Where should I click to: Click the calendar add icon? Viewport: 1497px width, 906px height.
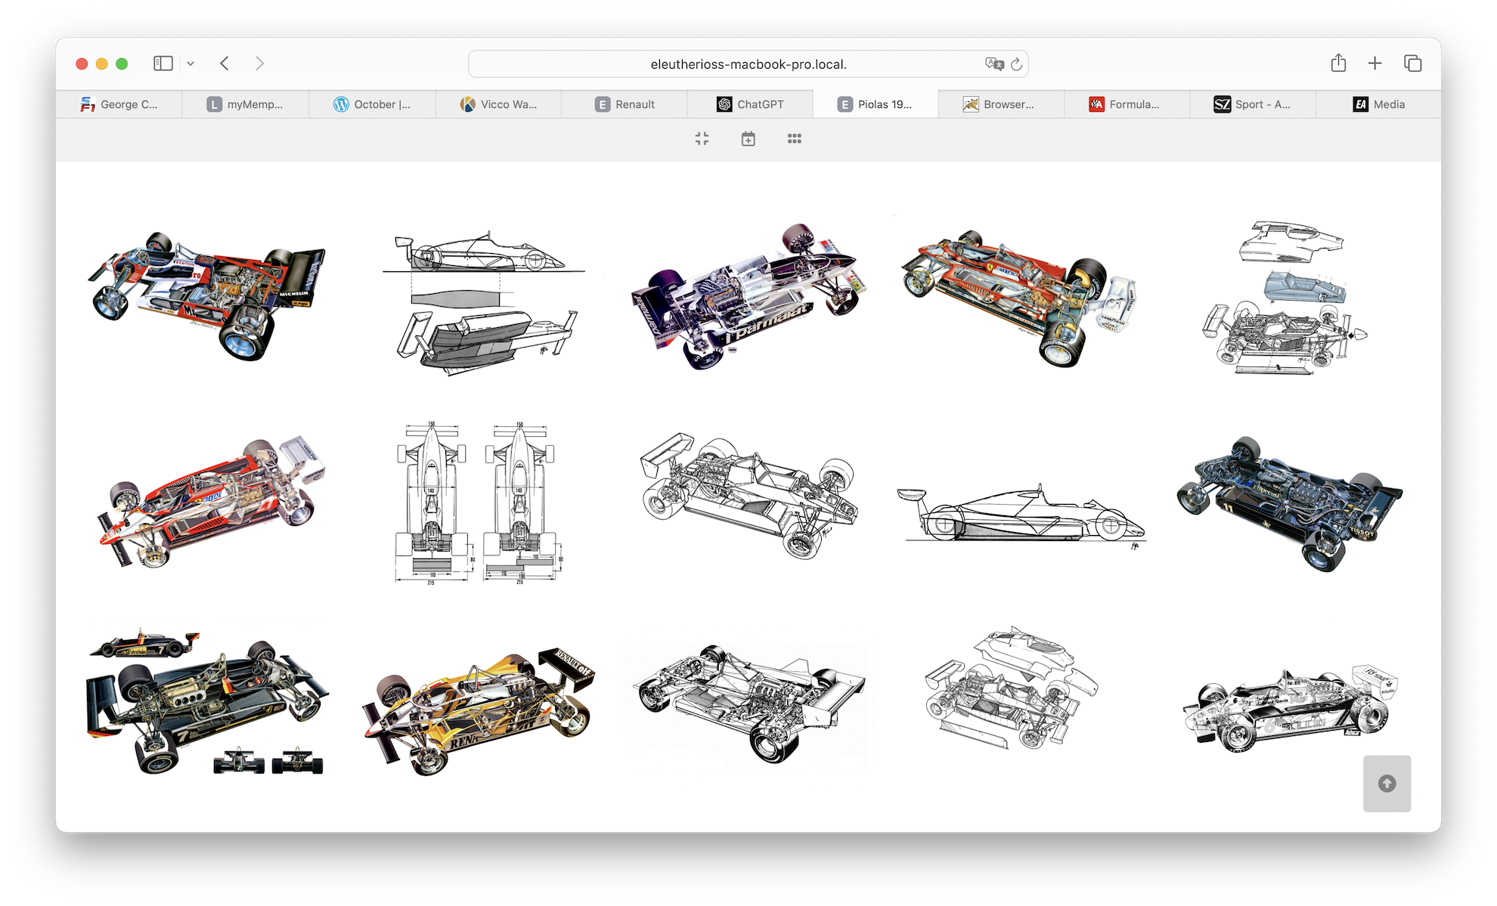click(748, 138)
